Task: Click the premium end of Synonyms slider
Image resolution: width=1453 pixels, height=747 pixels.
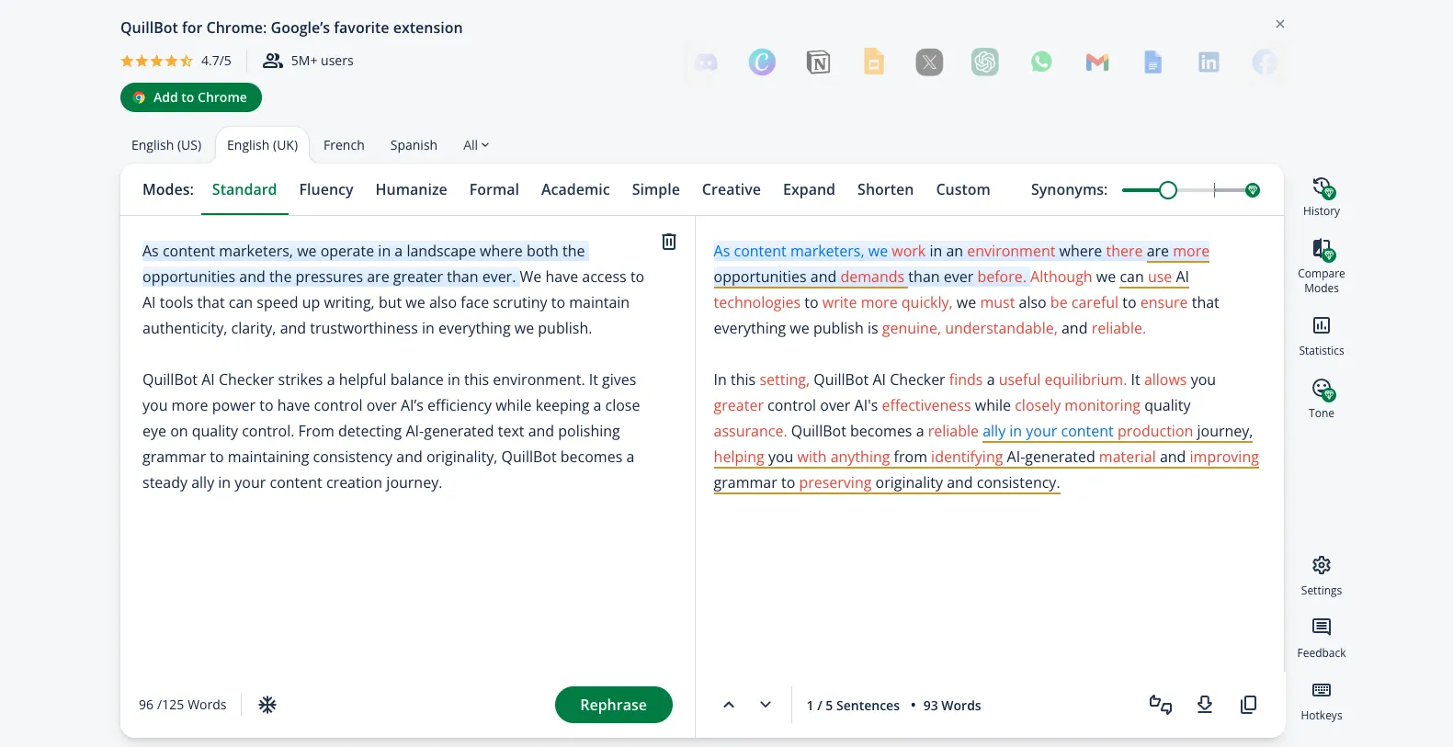Action: coord(1252,190)
